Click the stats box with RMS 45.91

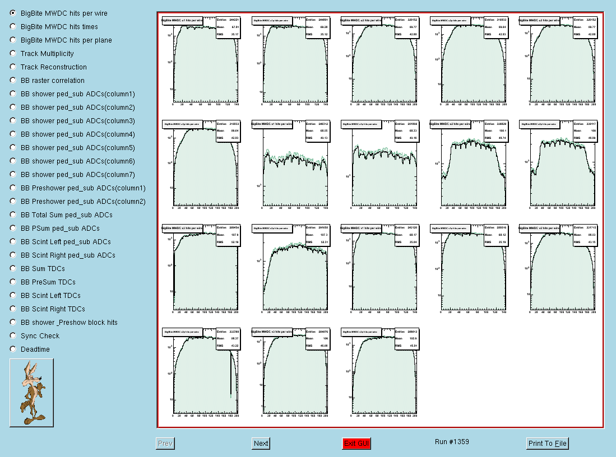(406, 339)
